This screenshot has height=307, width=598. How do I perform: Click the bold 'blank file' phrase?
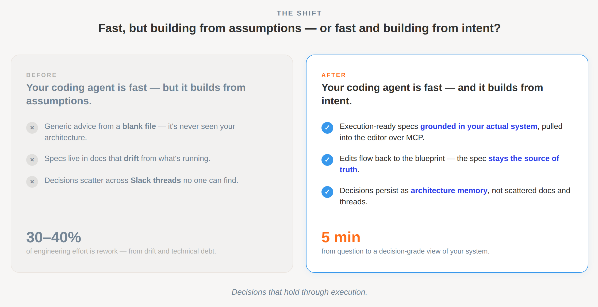click(139, 126)
